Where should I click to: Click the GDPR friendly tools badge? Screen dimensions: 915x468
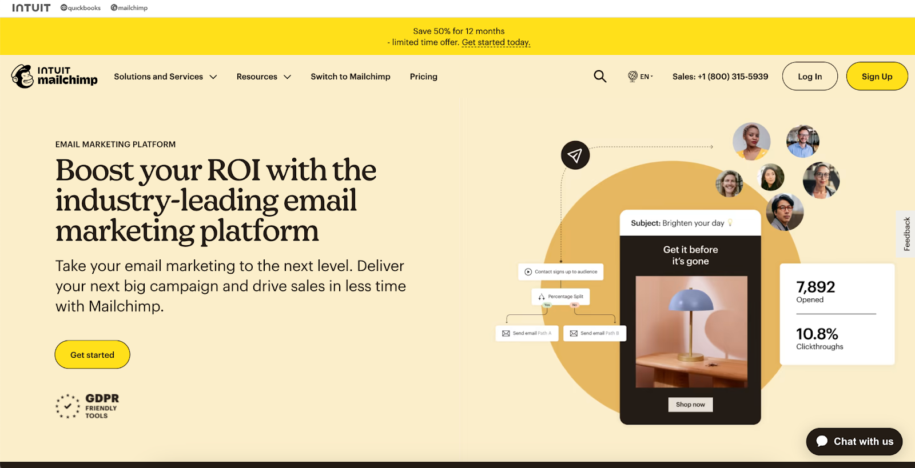(x=87, y=406)
